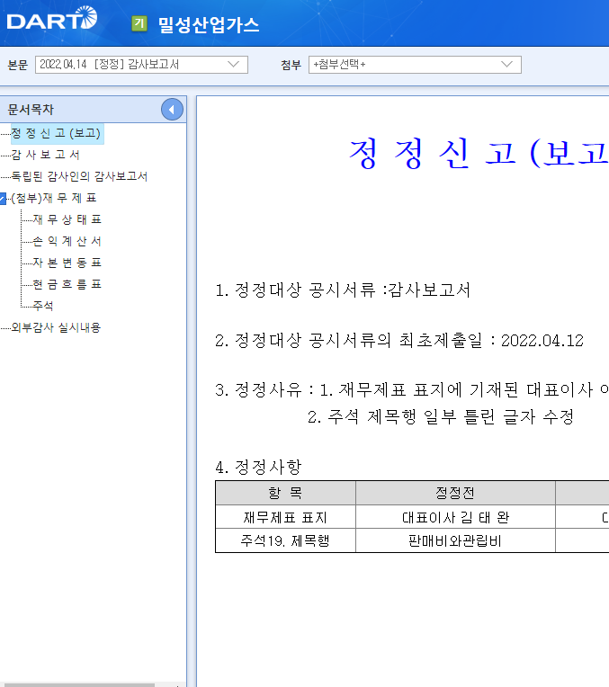Viewport: 609px width, 687px height.
Task: Click the DART logo
Action: coord(52,18)
